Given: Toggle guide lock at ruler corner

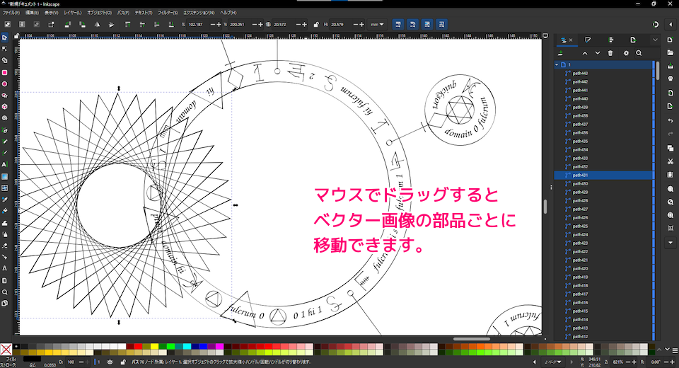Looking at the screenshot, I should pyautogui.click(x=16, y=36).
